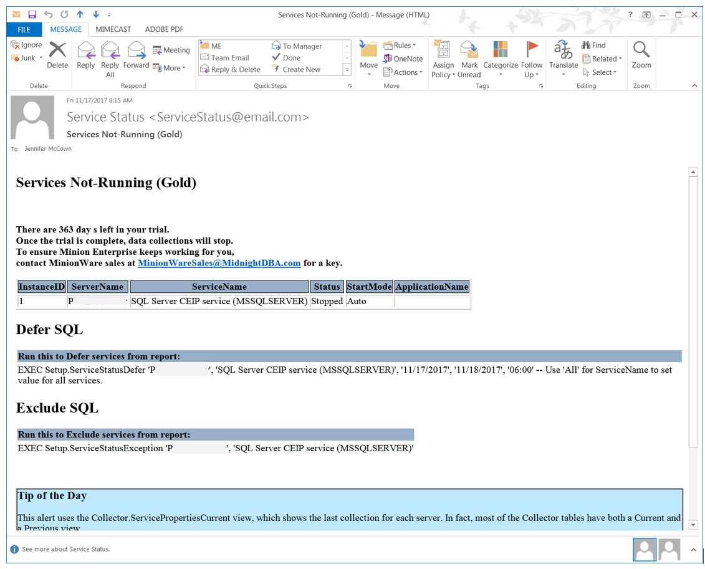Go to next item with down arrow
Image resolution: width=705 pixels, height=569 pixels.
pos(96,14)
